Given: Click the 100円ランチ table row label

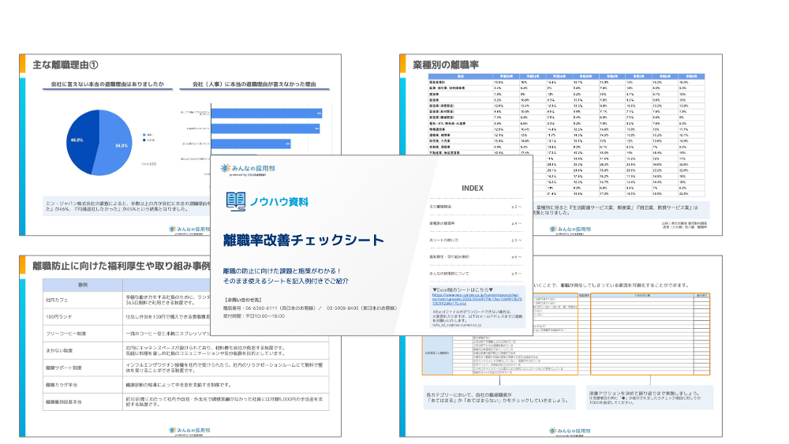Looking at the screenshot, I should tap(59, 317).
